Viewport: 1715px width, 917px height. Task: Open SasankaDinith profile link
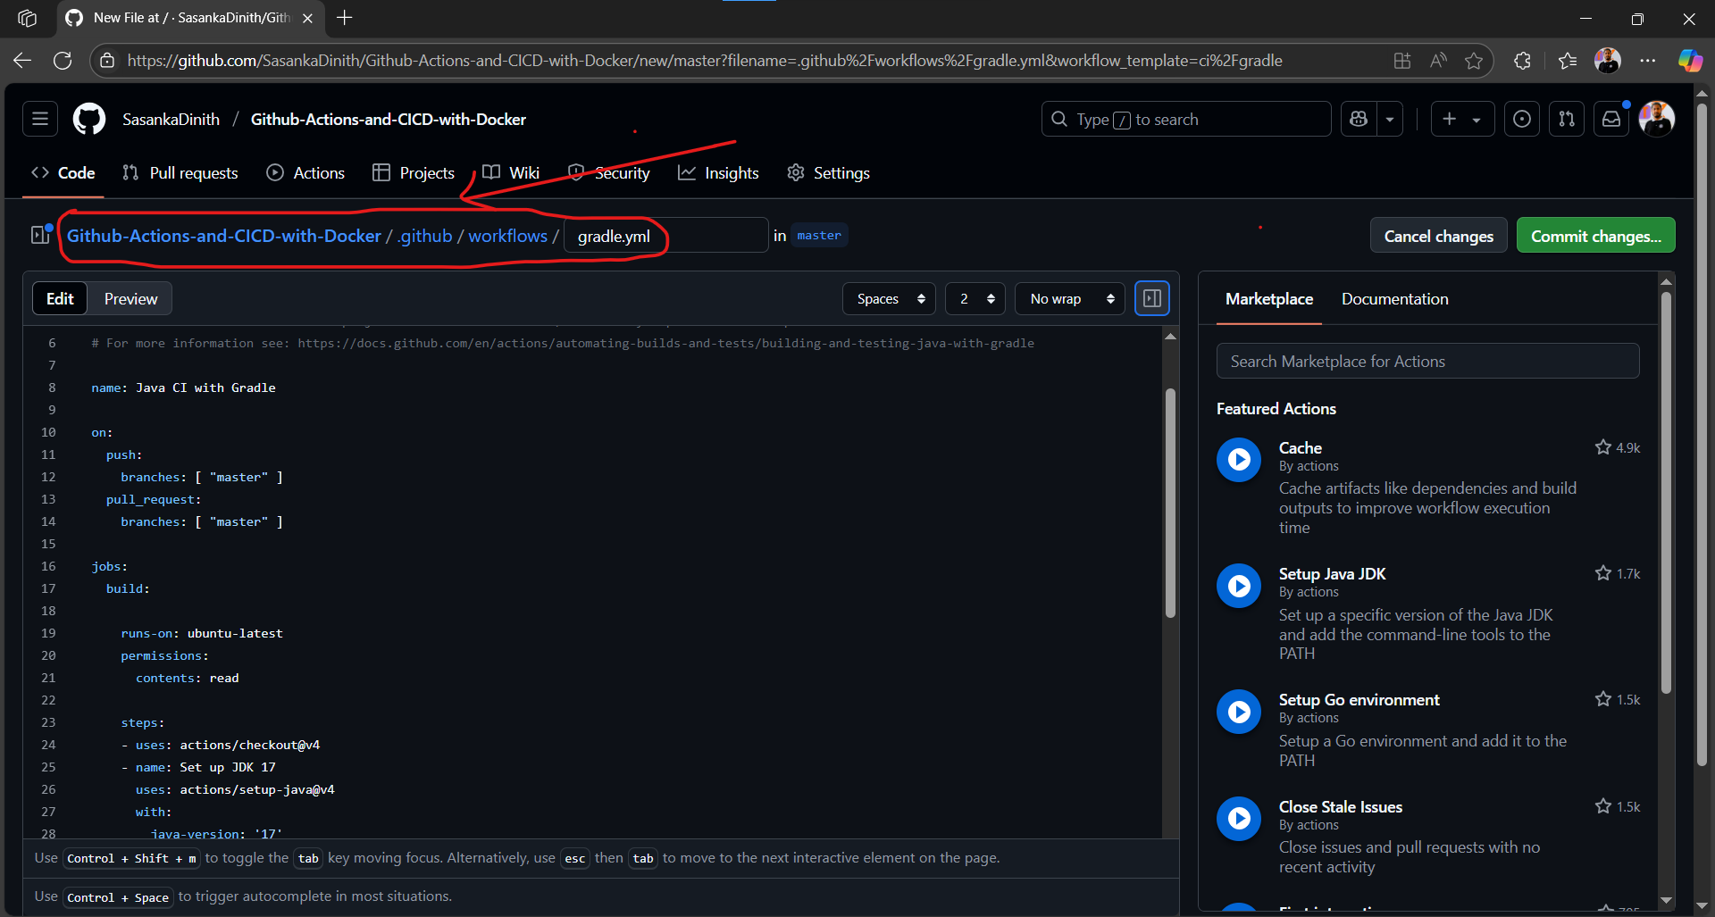click(171, 119)
